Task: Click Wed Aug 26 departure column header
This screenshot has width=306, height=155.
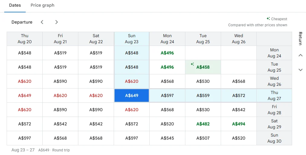Action: point(239,39)
